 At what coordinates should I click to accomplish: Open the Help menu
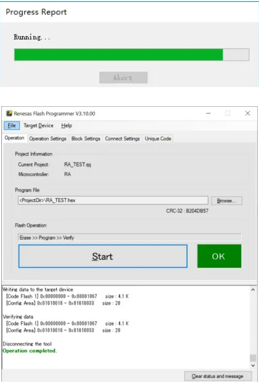(x=67, y=125)
